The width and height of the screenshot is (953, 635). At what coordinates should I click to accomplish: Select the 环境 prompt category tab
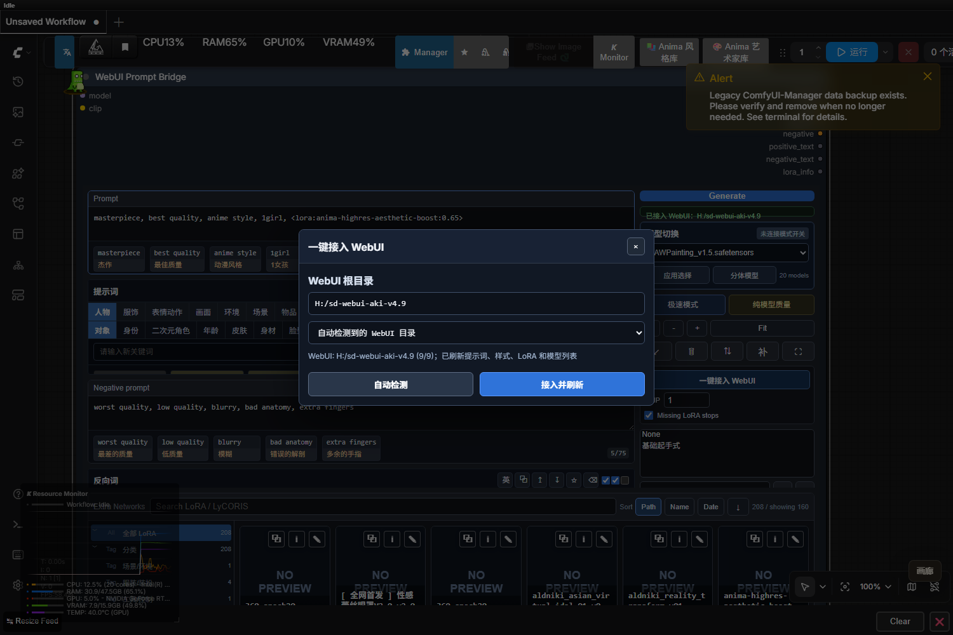point(232,312)
